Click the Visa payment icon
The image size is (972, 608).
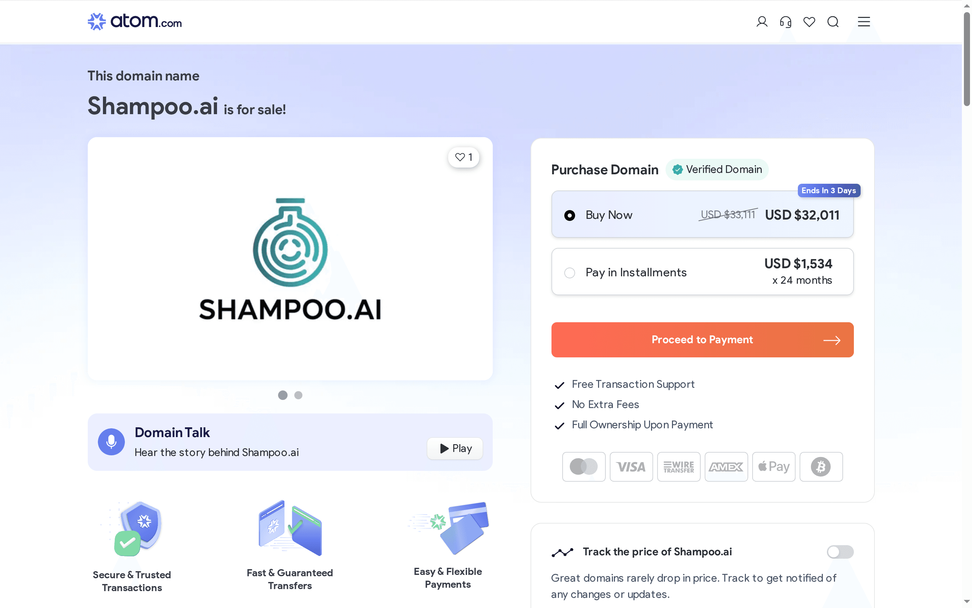[x=631, y=466]
